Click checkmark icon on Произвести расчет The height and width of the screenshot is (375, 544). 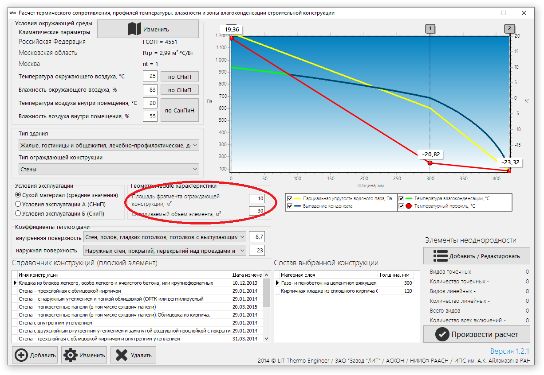click(x=442, y=334)
